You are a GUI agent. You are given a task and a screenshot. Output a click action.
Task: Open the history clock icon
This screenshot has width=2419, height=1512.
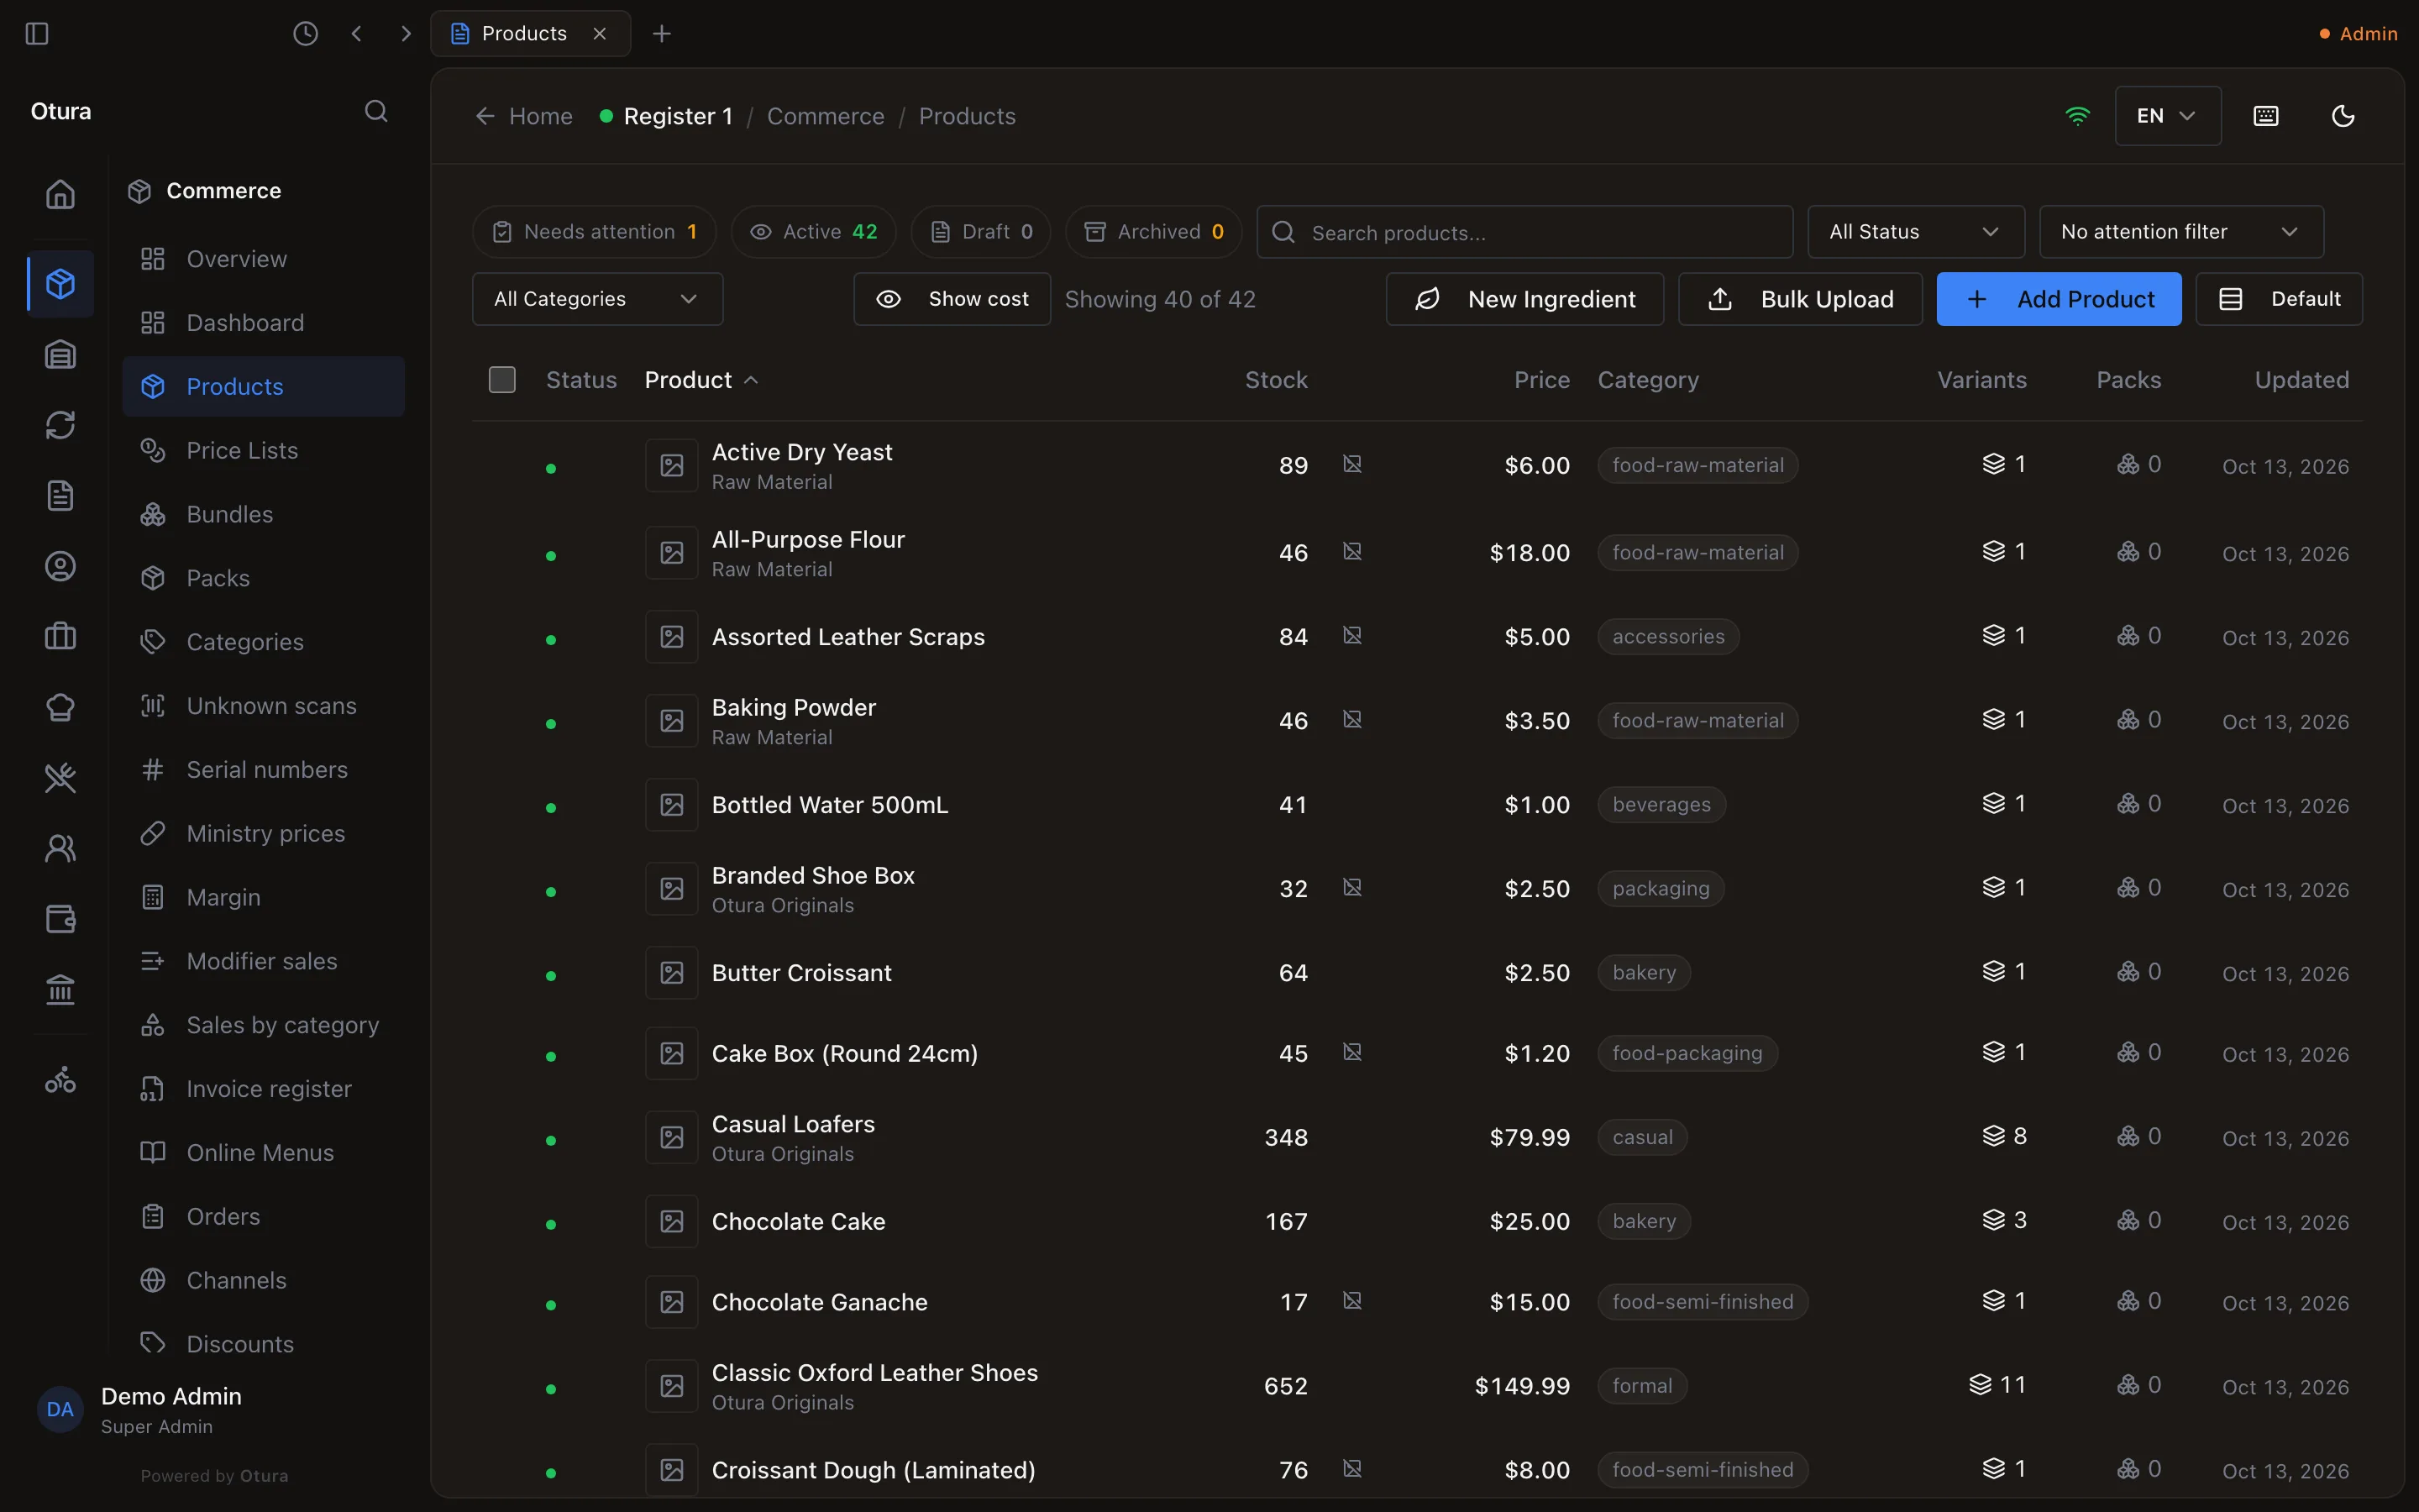[x=305, y=33]
